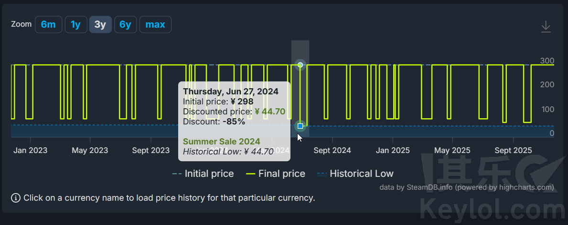Select the 3y zoom button
This screenshot has width=568, height=225.
coord(100,25)
